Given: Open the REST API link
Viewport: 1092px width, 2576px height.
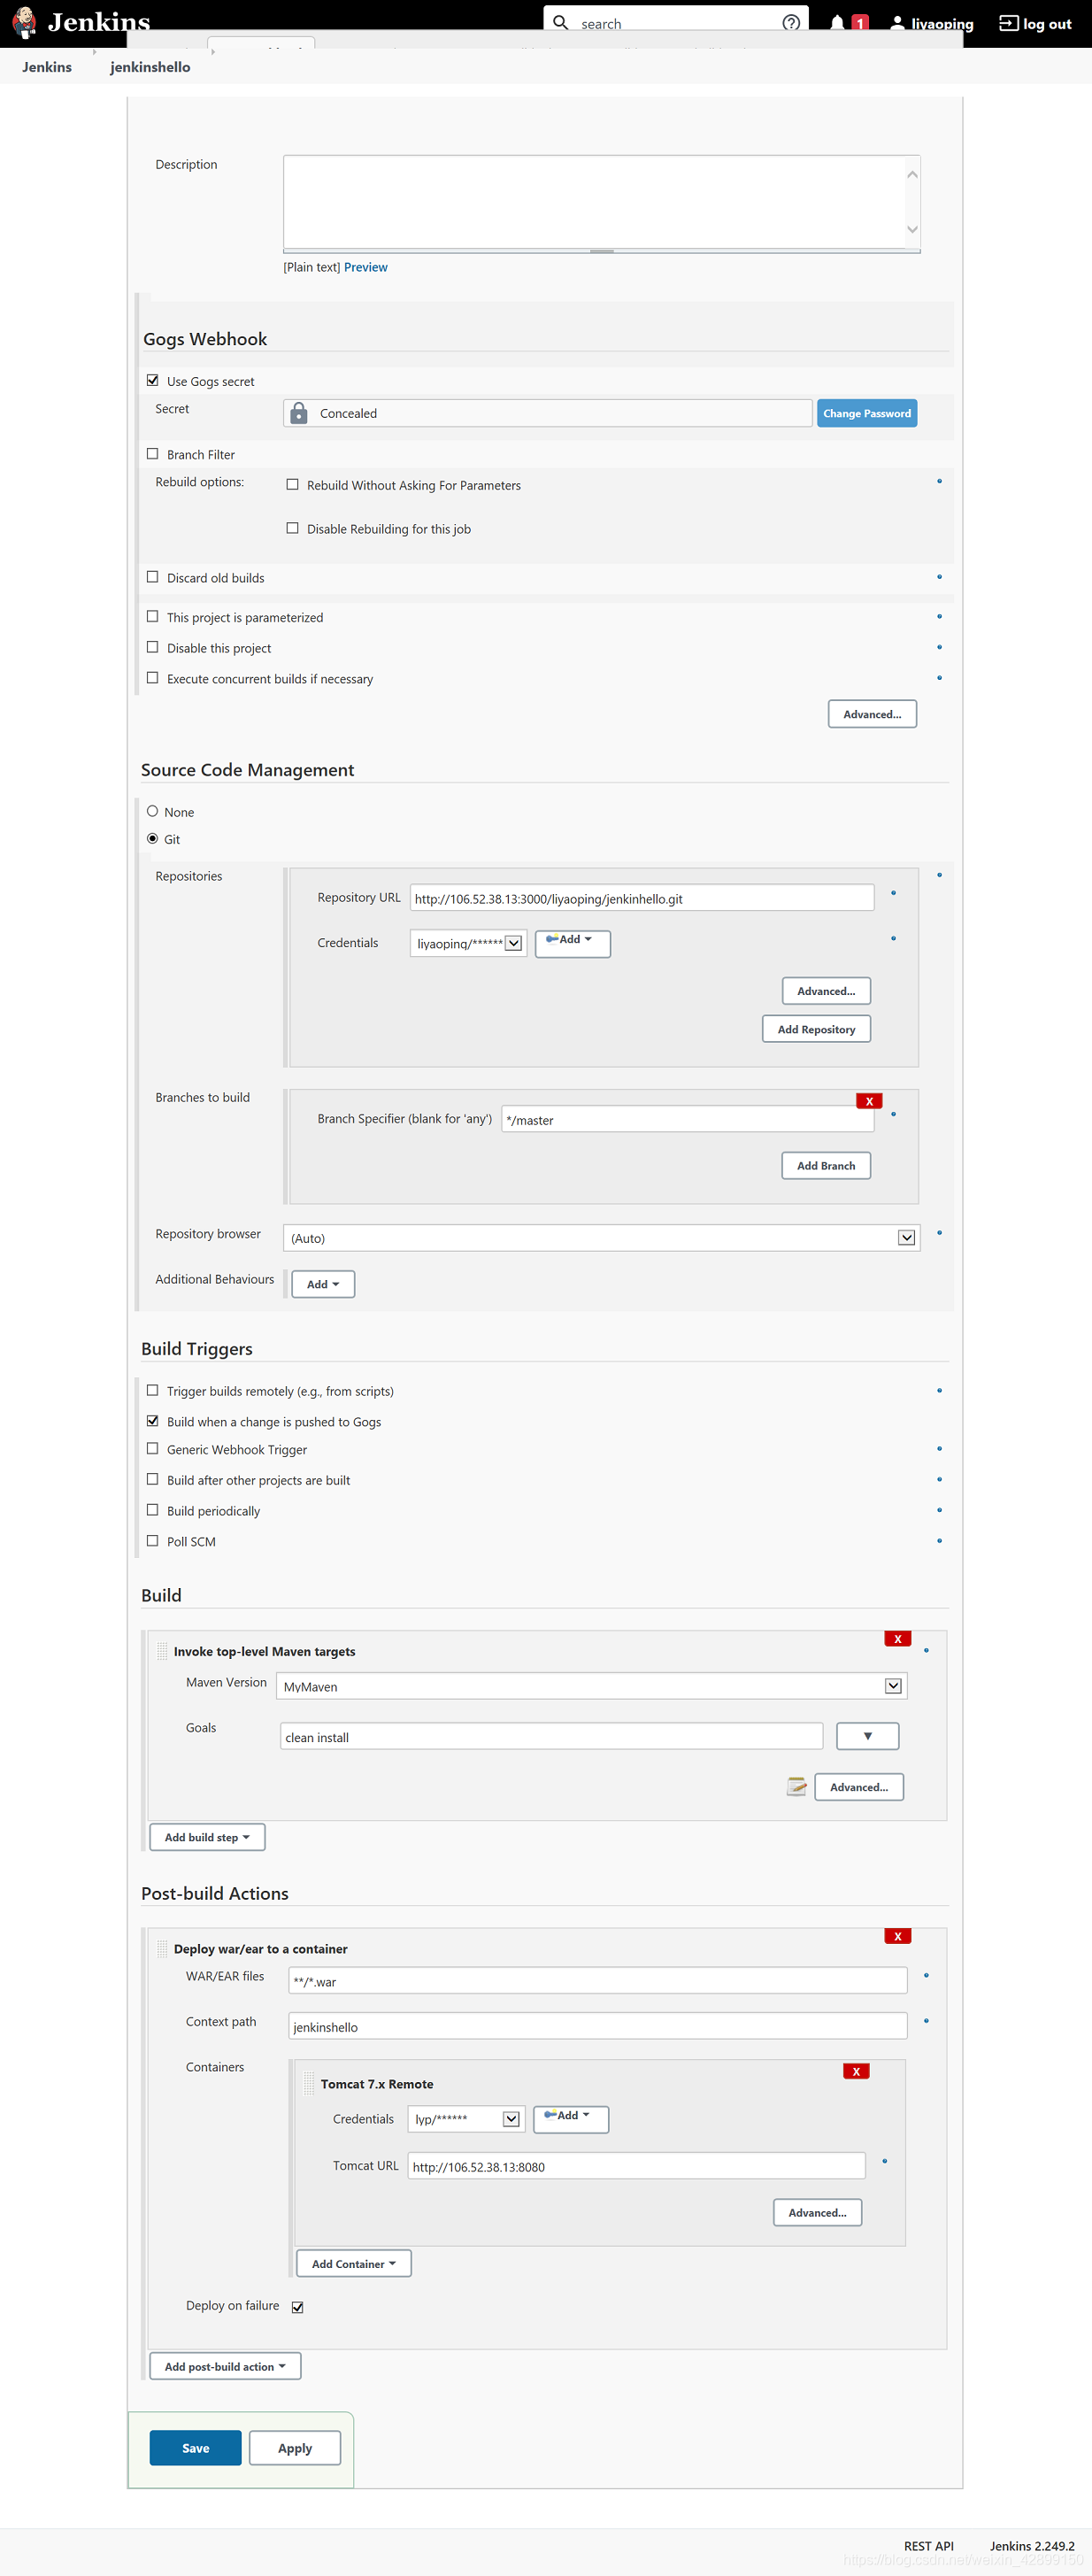Looking at the screenshot, I should point(928,2545).
